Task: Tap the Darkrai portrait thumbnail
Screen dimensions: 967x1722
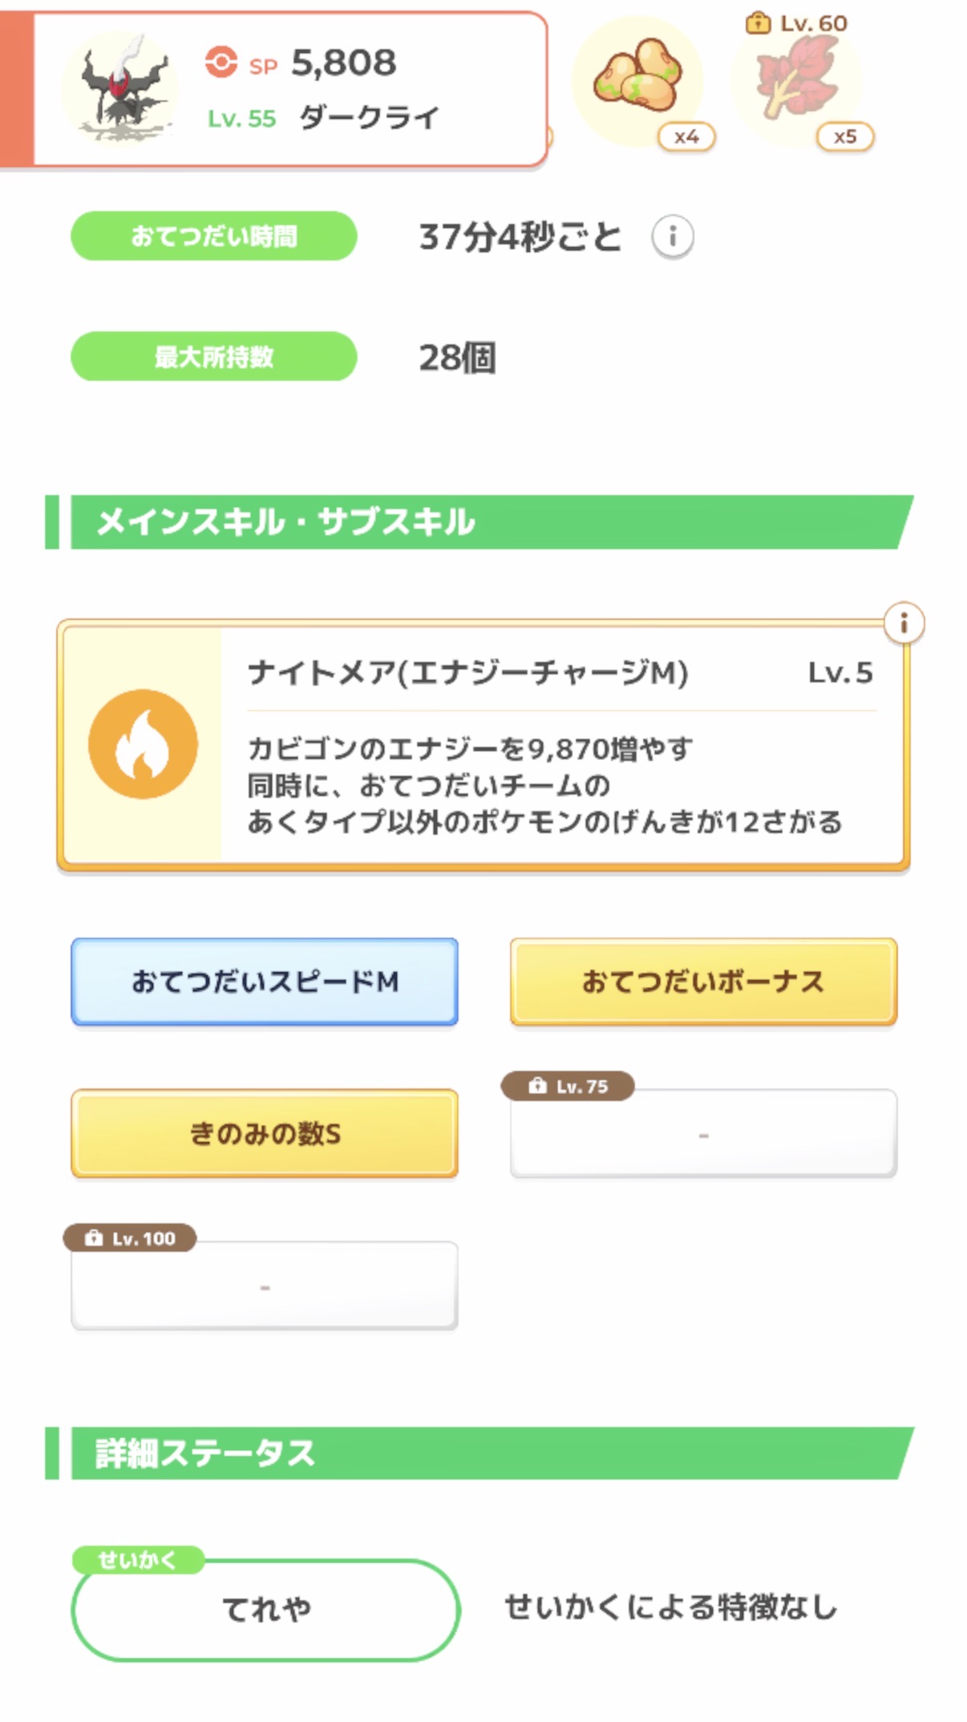Action: coord(120,88)
